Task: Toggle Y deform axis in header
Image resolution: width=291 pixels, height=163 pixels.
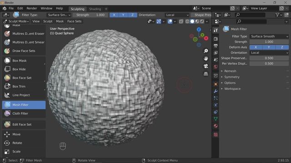Action: click(123, 15)
